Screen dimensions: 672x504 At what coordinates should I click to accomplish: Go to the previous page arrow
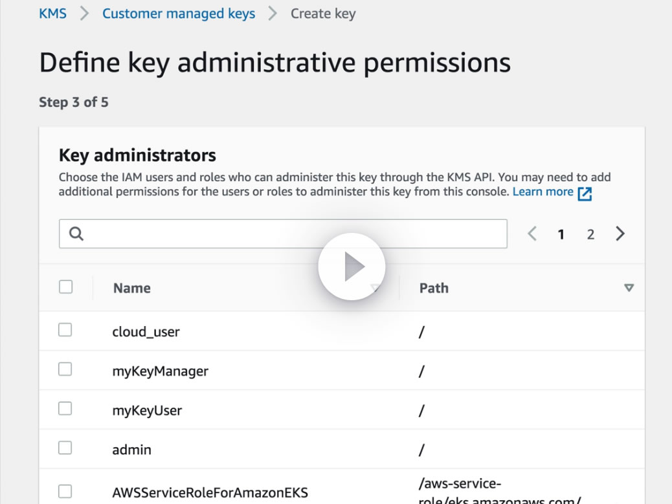pyautogui.click(x=532, y=234)
